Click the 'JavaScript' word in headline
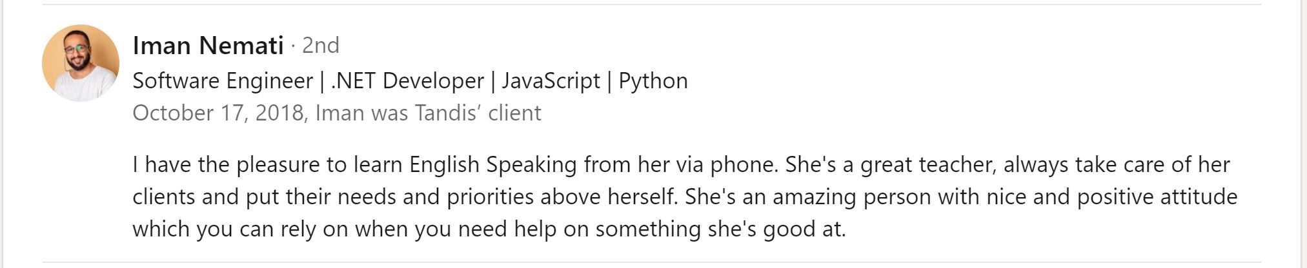The height and width of the screenshot is (268, 1307). point(551,81)
